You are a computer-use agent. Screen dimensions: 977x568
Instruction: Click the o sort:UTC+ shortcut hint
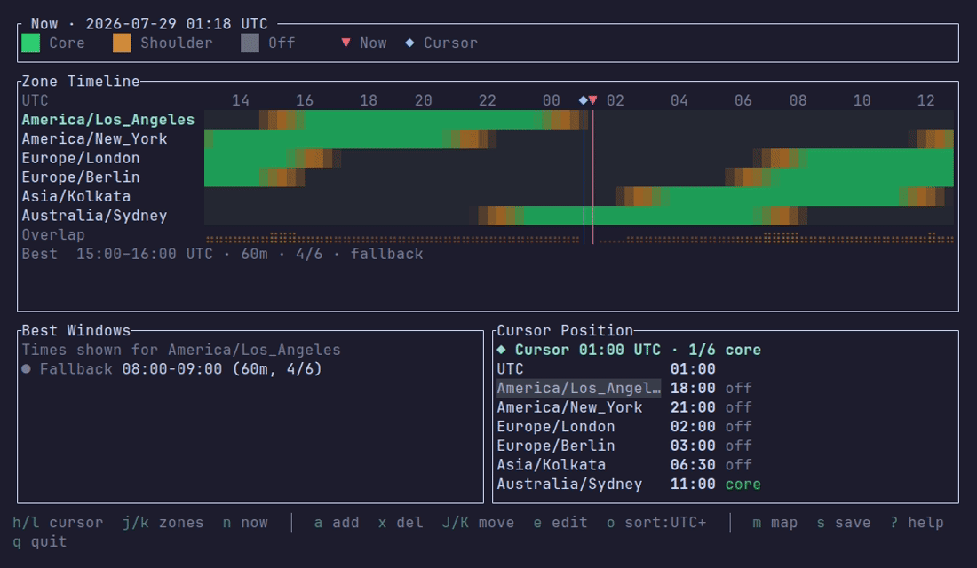(x=656, y=523)
